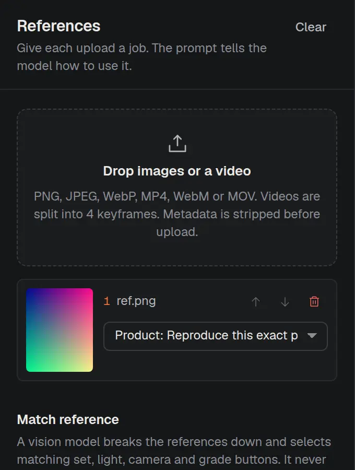Click the 'Drop images or a video' heading

pos(177,171)
